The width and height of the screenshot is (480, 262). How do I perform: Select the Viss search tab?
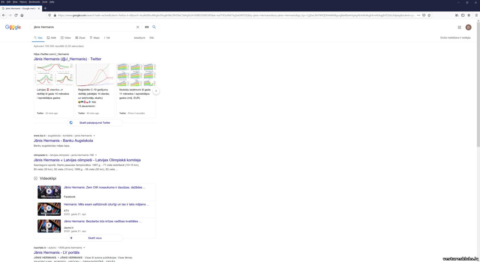click(38, 38)
